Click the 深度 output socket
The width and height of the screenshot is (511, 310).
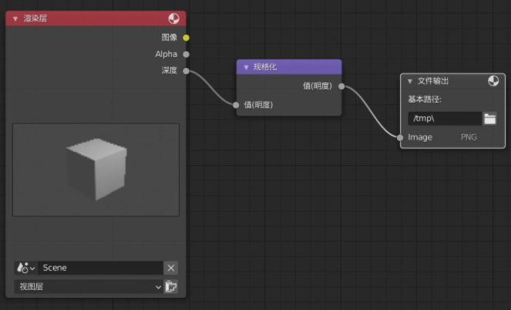[187, 71]
